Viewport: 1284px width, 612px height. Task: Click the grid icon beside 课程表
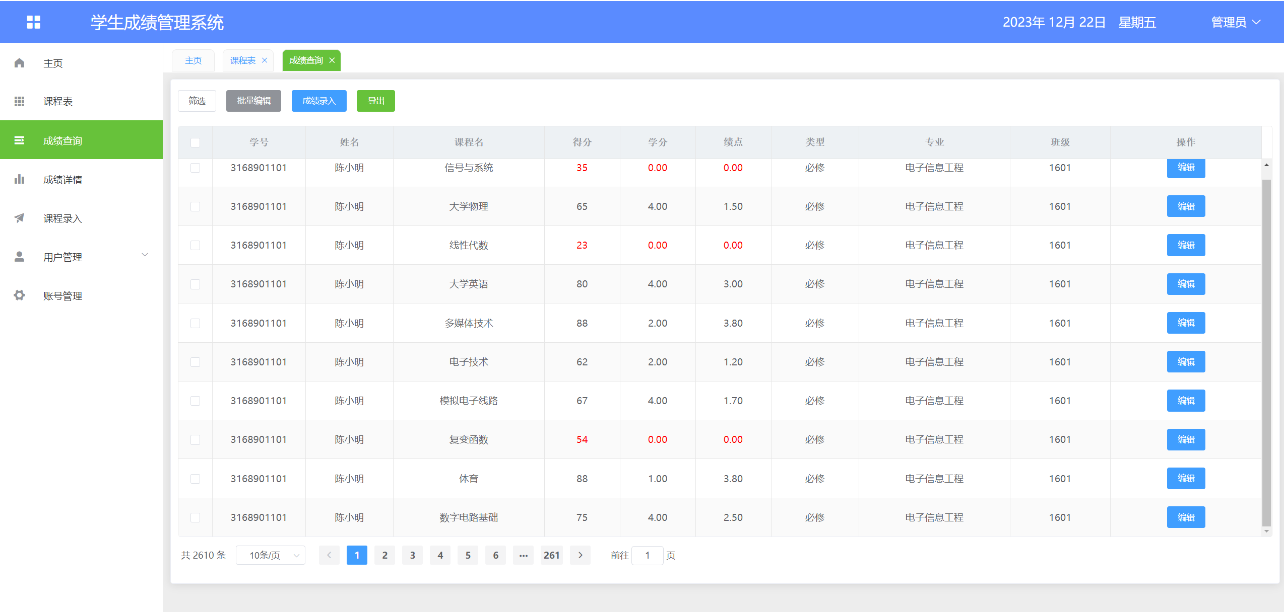[19, 101]
